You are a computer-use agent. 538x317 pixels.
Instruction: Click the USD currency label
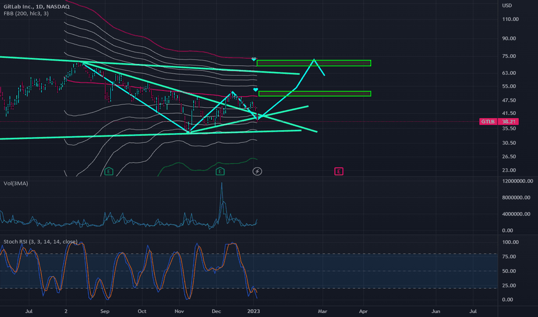(x=507, y=6)
